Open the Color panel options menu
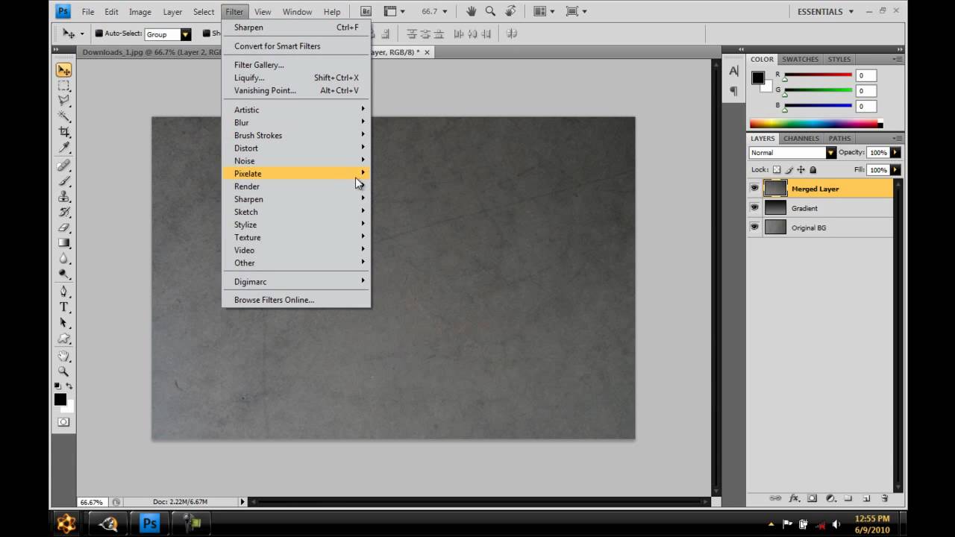This screenshot has height=537, width=955. pos(896,59)
